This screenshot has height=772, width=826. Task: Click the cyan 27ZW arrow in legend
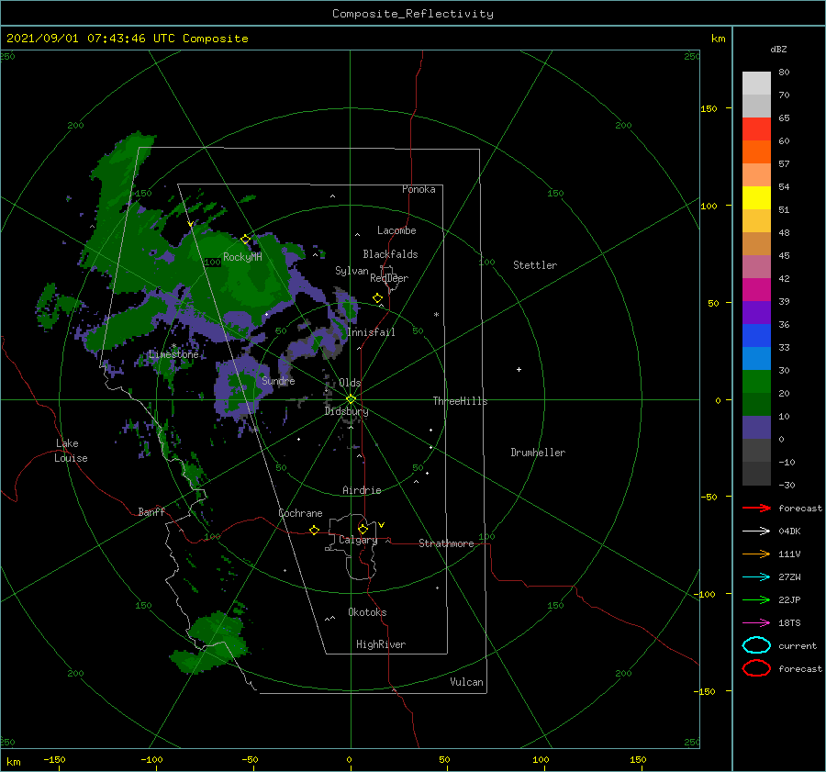click(x=756, y=577)
